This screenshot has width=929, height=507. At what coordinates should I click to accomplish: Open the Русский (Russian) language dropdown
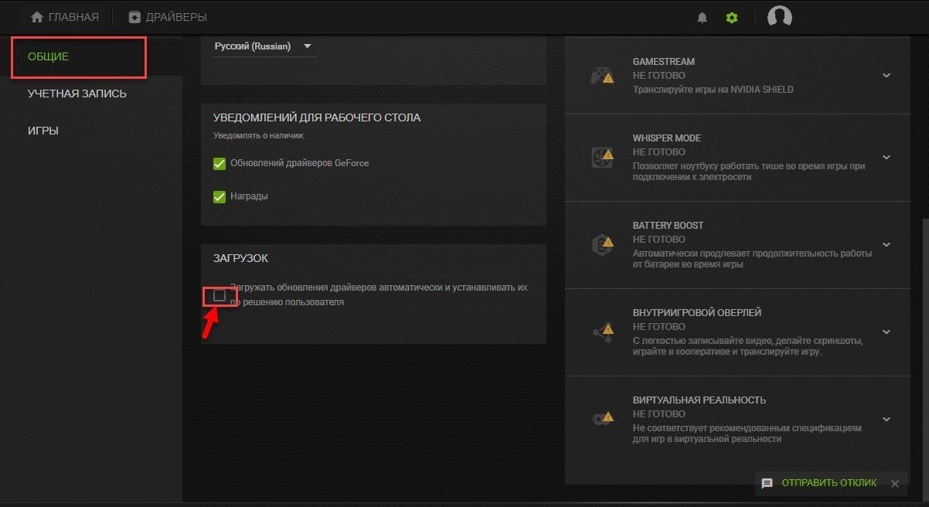265,47
